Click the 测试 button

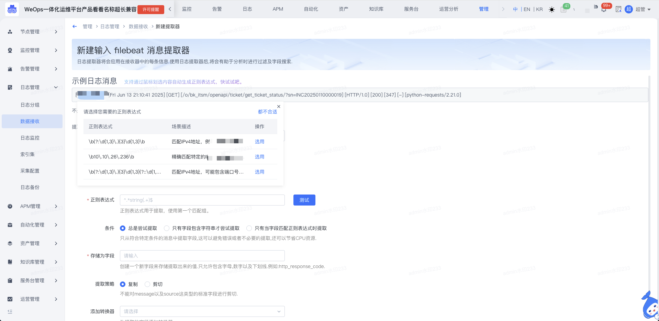tap(304, 200)
